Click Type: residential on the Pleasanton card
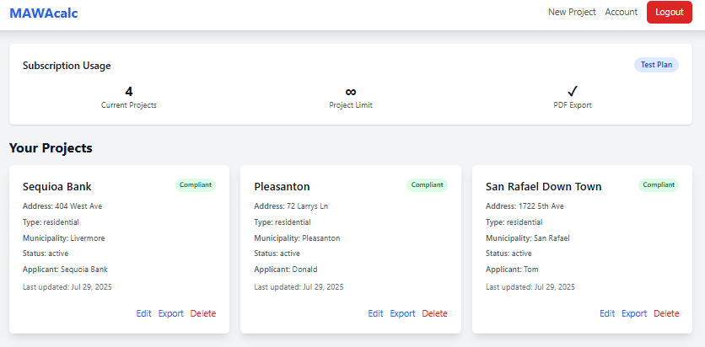This screenshot has height=347, width=705. (283, 222)
